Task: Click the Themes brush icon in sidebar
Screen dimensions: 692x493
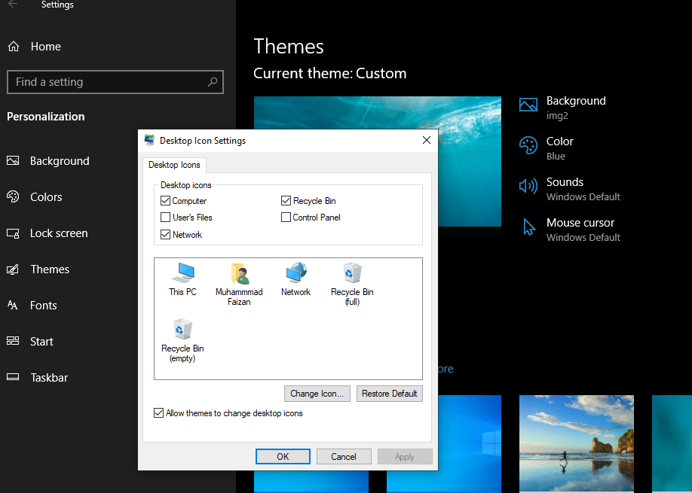Action: pyautogui.click(x=13, y=269)
